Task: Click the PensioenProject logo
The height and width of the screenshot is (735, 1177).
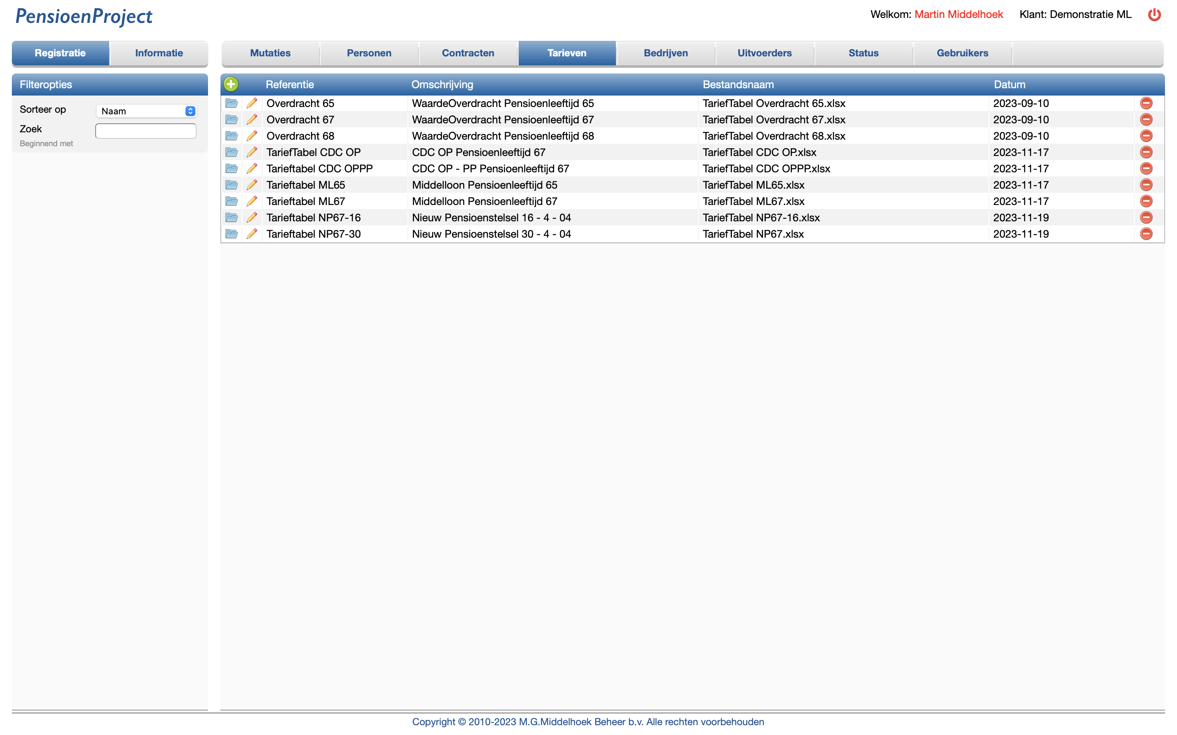Action: click(x=84, y=16)
